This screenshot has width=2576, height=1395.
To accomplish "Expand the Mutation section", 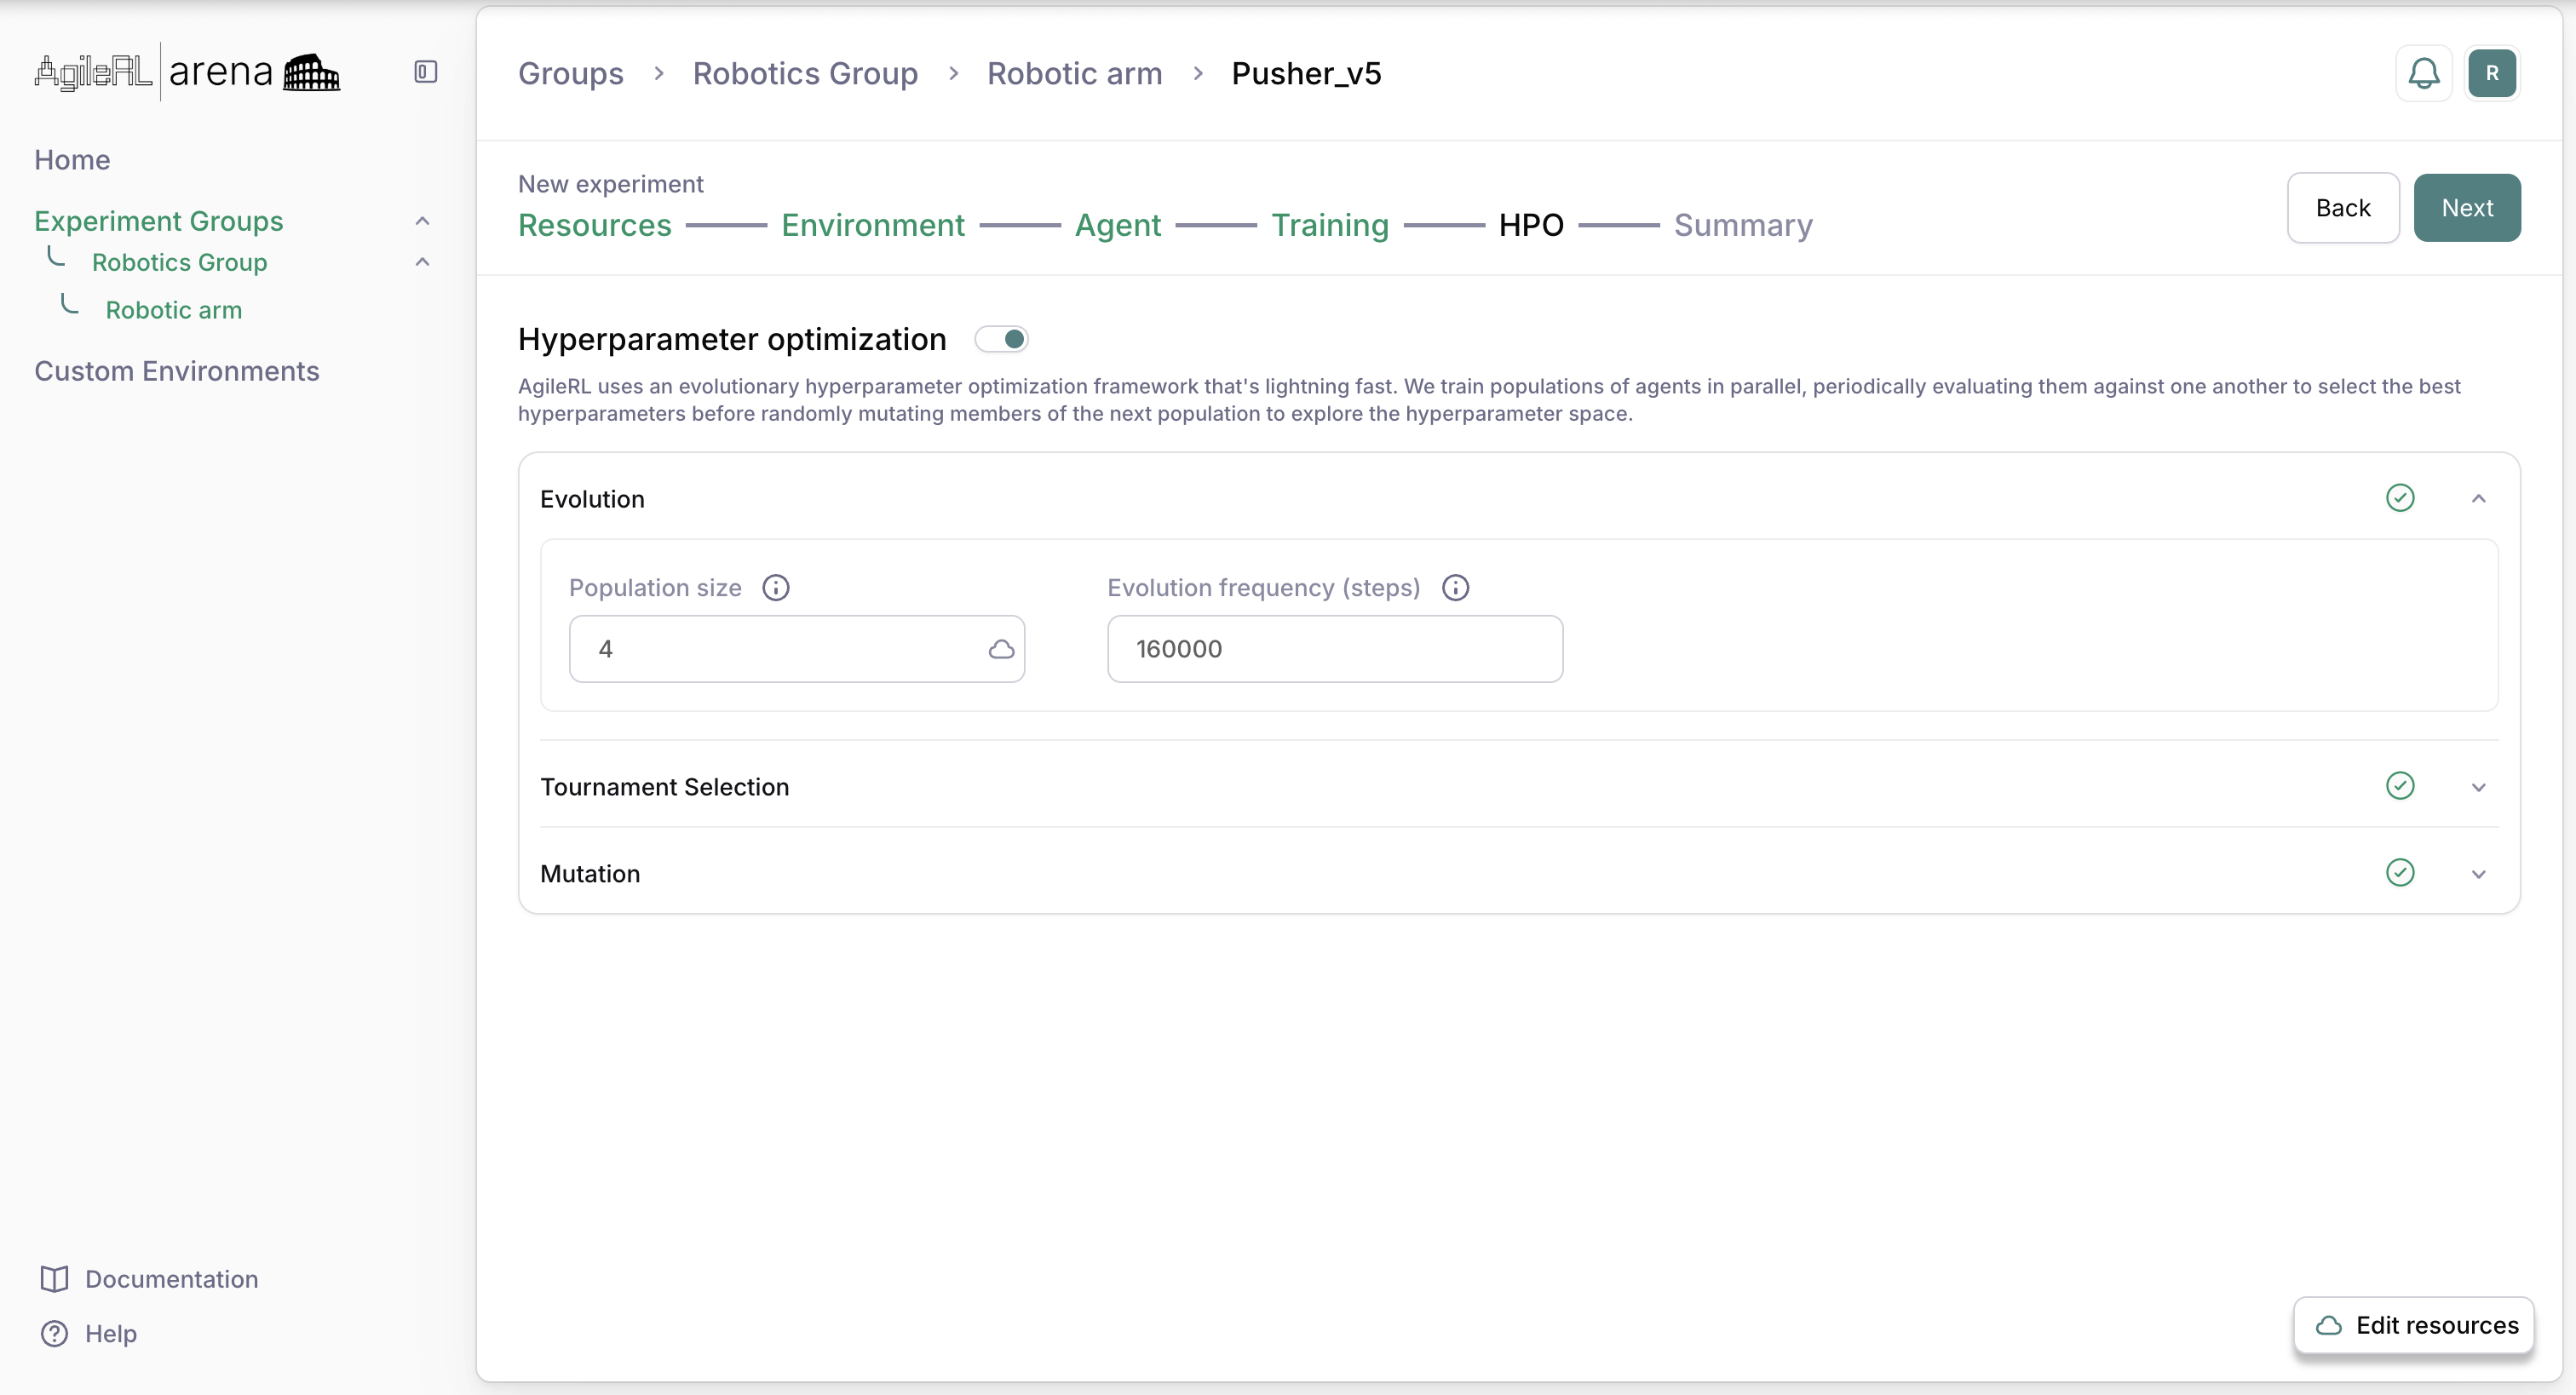I will 2478,874.
